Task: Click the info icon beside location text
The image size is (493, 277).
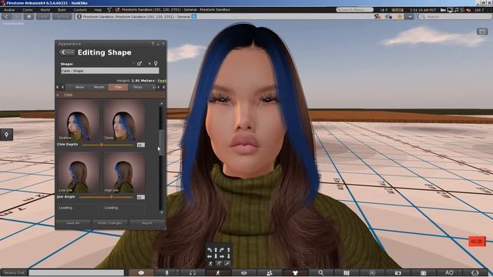Action: pos(79,16)
